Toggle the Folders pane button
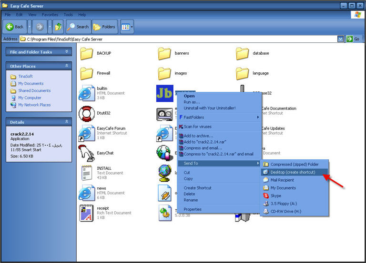Image resolution: width=366 pixels, height=263 pixels. (104, 27)
